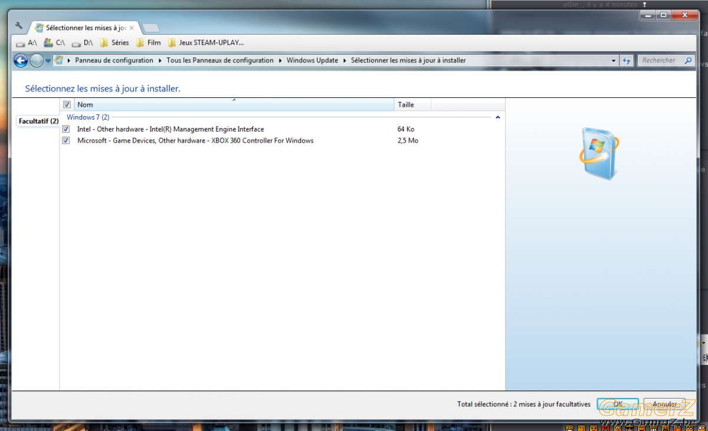
Task: Go to 'Panneau de configuration' breadcrumb
Action: tap(114, 60)
